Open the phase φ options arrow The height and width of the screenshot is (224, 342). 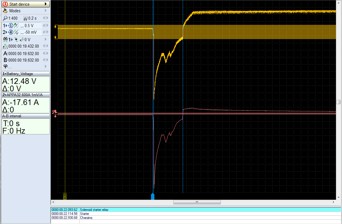coord(45,66)
